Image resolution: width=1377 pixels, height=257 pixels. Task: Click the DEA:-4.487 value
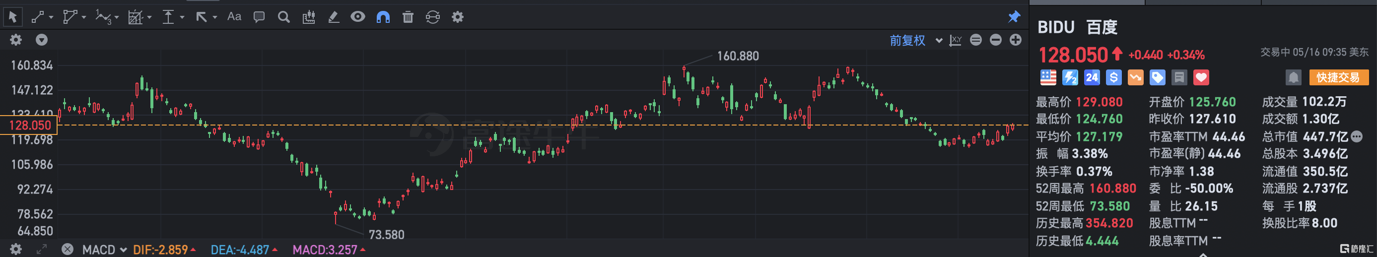coord(240,250)
